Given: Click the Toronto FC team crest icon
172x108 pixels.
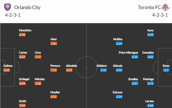Looking at the screenshot, I should 165,7.
